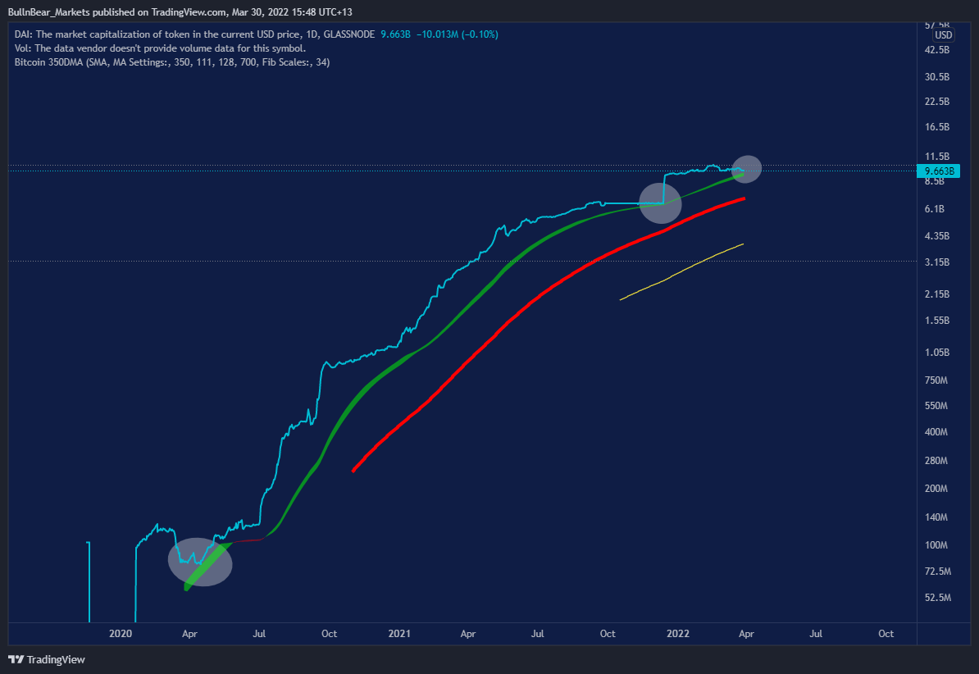Click the 52.5M price axis label

coord(938,597)
